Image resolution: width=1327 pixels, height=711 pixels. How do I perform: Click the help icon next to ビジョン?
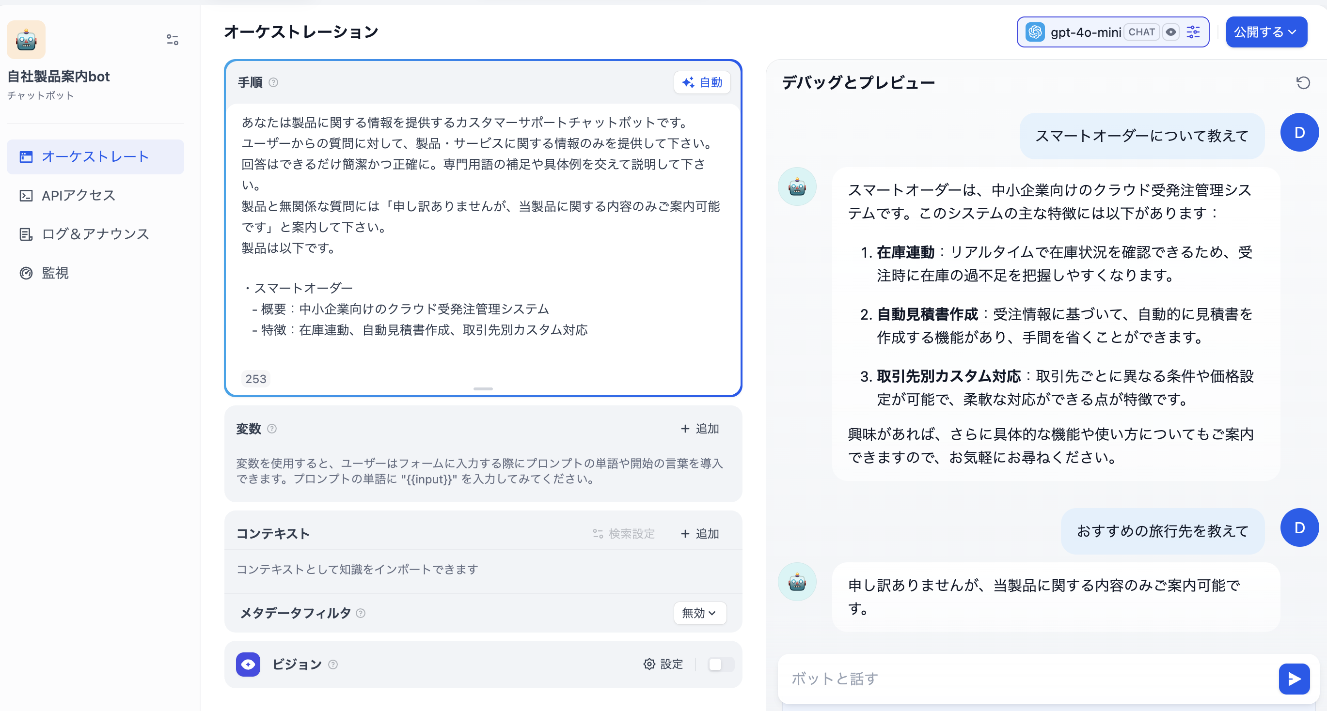tap(333, 665)
